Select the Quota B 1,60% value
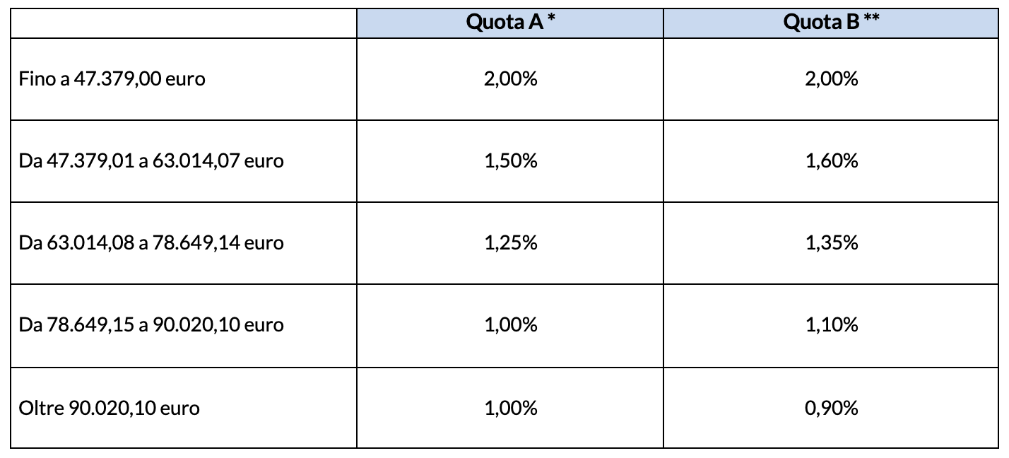Screen dimensions: 1009x458 tap(832, 161)
